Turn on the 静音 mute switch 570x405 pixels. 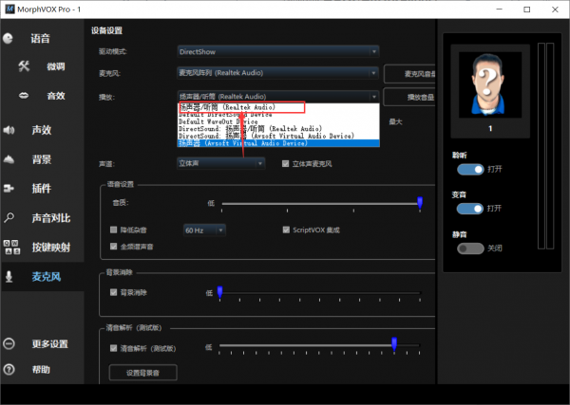(x=470, y=249)
